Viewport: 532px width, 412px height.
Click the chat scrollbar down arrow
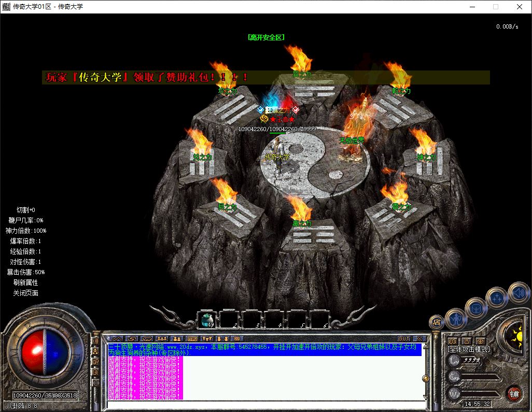426,396
